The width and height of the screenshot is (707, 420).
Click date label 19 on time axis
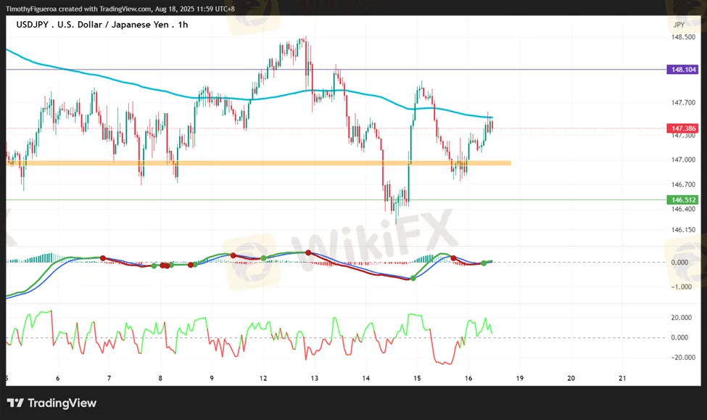click(520, 378)
